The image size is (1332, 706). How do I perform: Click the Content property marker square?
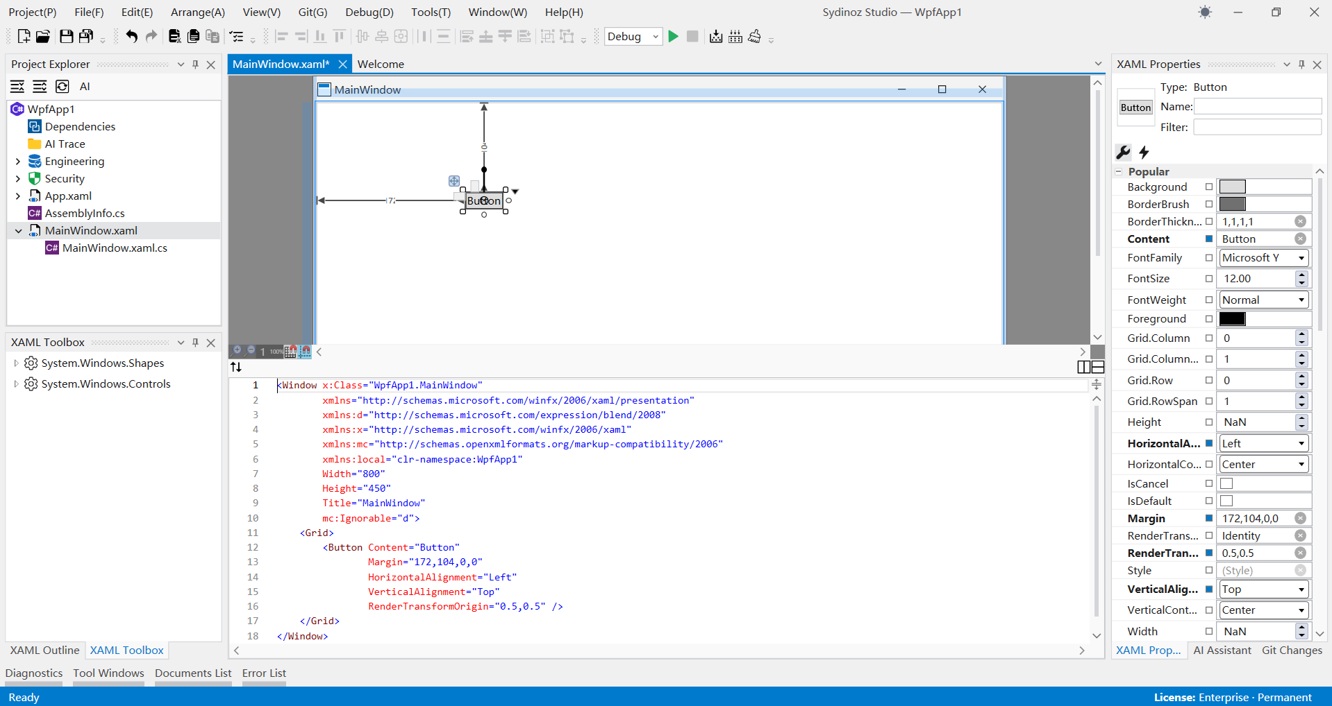tap(1209, 239)
